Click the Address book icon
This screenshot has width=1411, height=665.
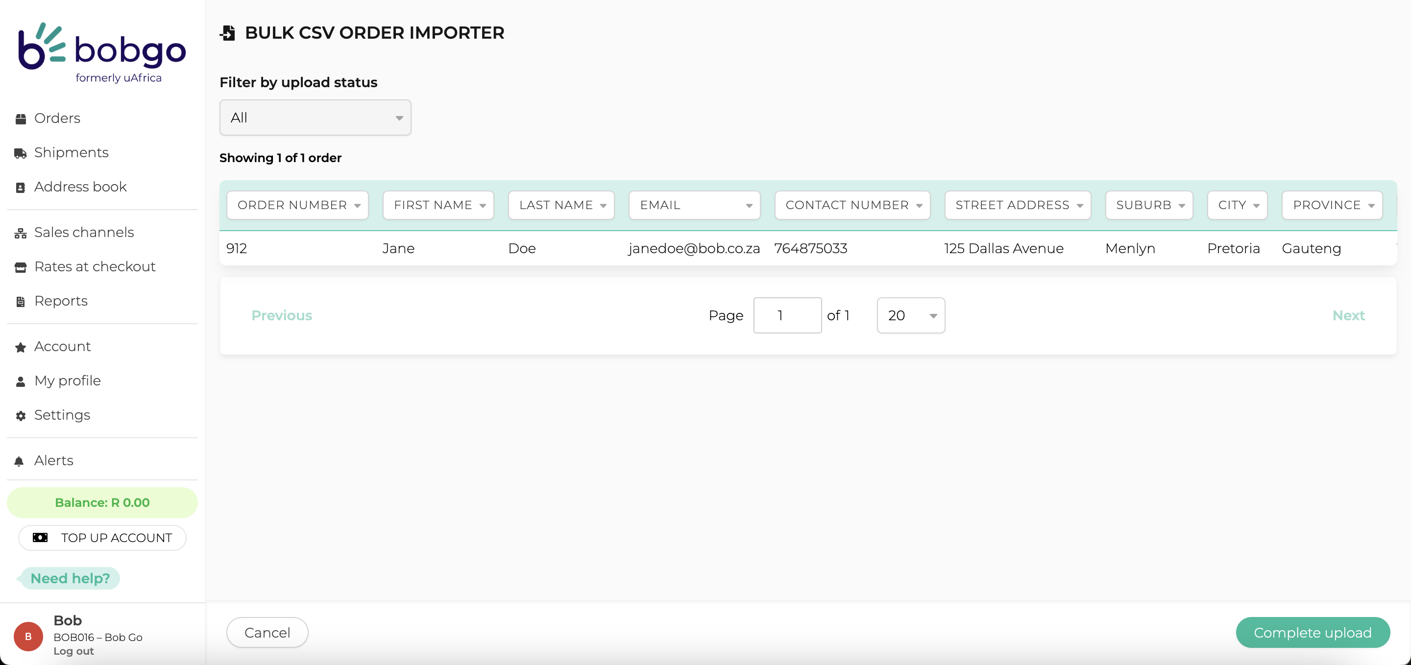click(20, 188)
